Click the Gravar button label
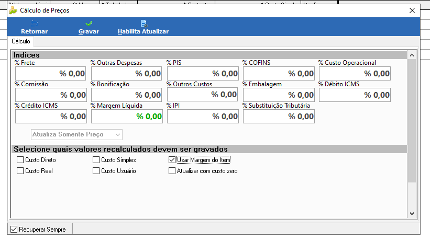This screenshot has height=241, width=430. pos(89,31)
